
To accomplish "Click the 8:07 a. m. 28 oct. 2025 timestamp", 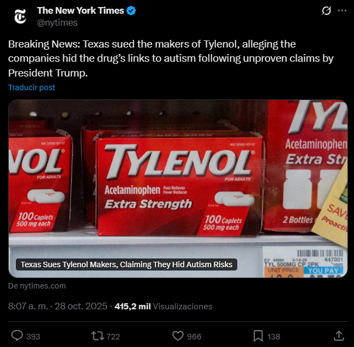I will pyautogui.click(x=58, y=306).
